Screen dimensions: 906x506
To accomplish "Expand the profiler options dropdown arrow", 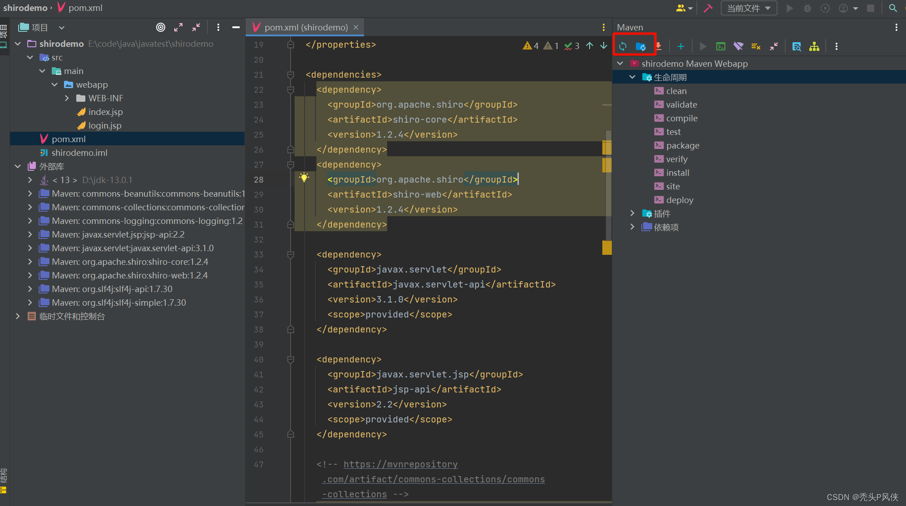I will pos(856,8).
